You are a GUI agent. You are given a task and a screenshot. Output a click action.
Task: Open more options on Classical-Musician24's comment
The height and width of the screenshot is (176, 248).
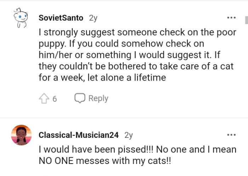[x=231, y=135]
